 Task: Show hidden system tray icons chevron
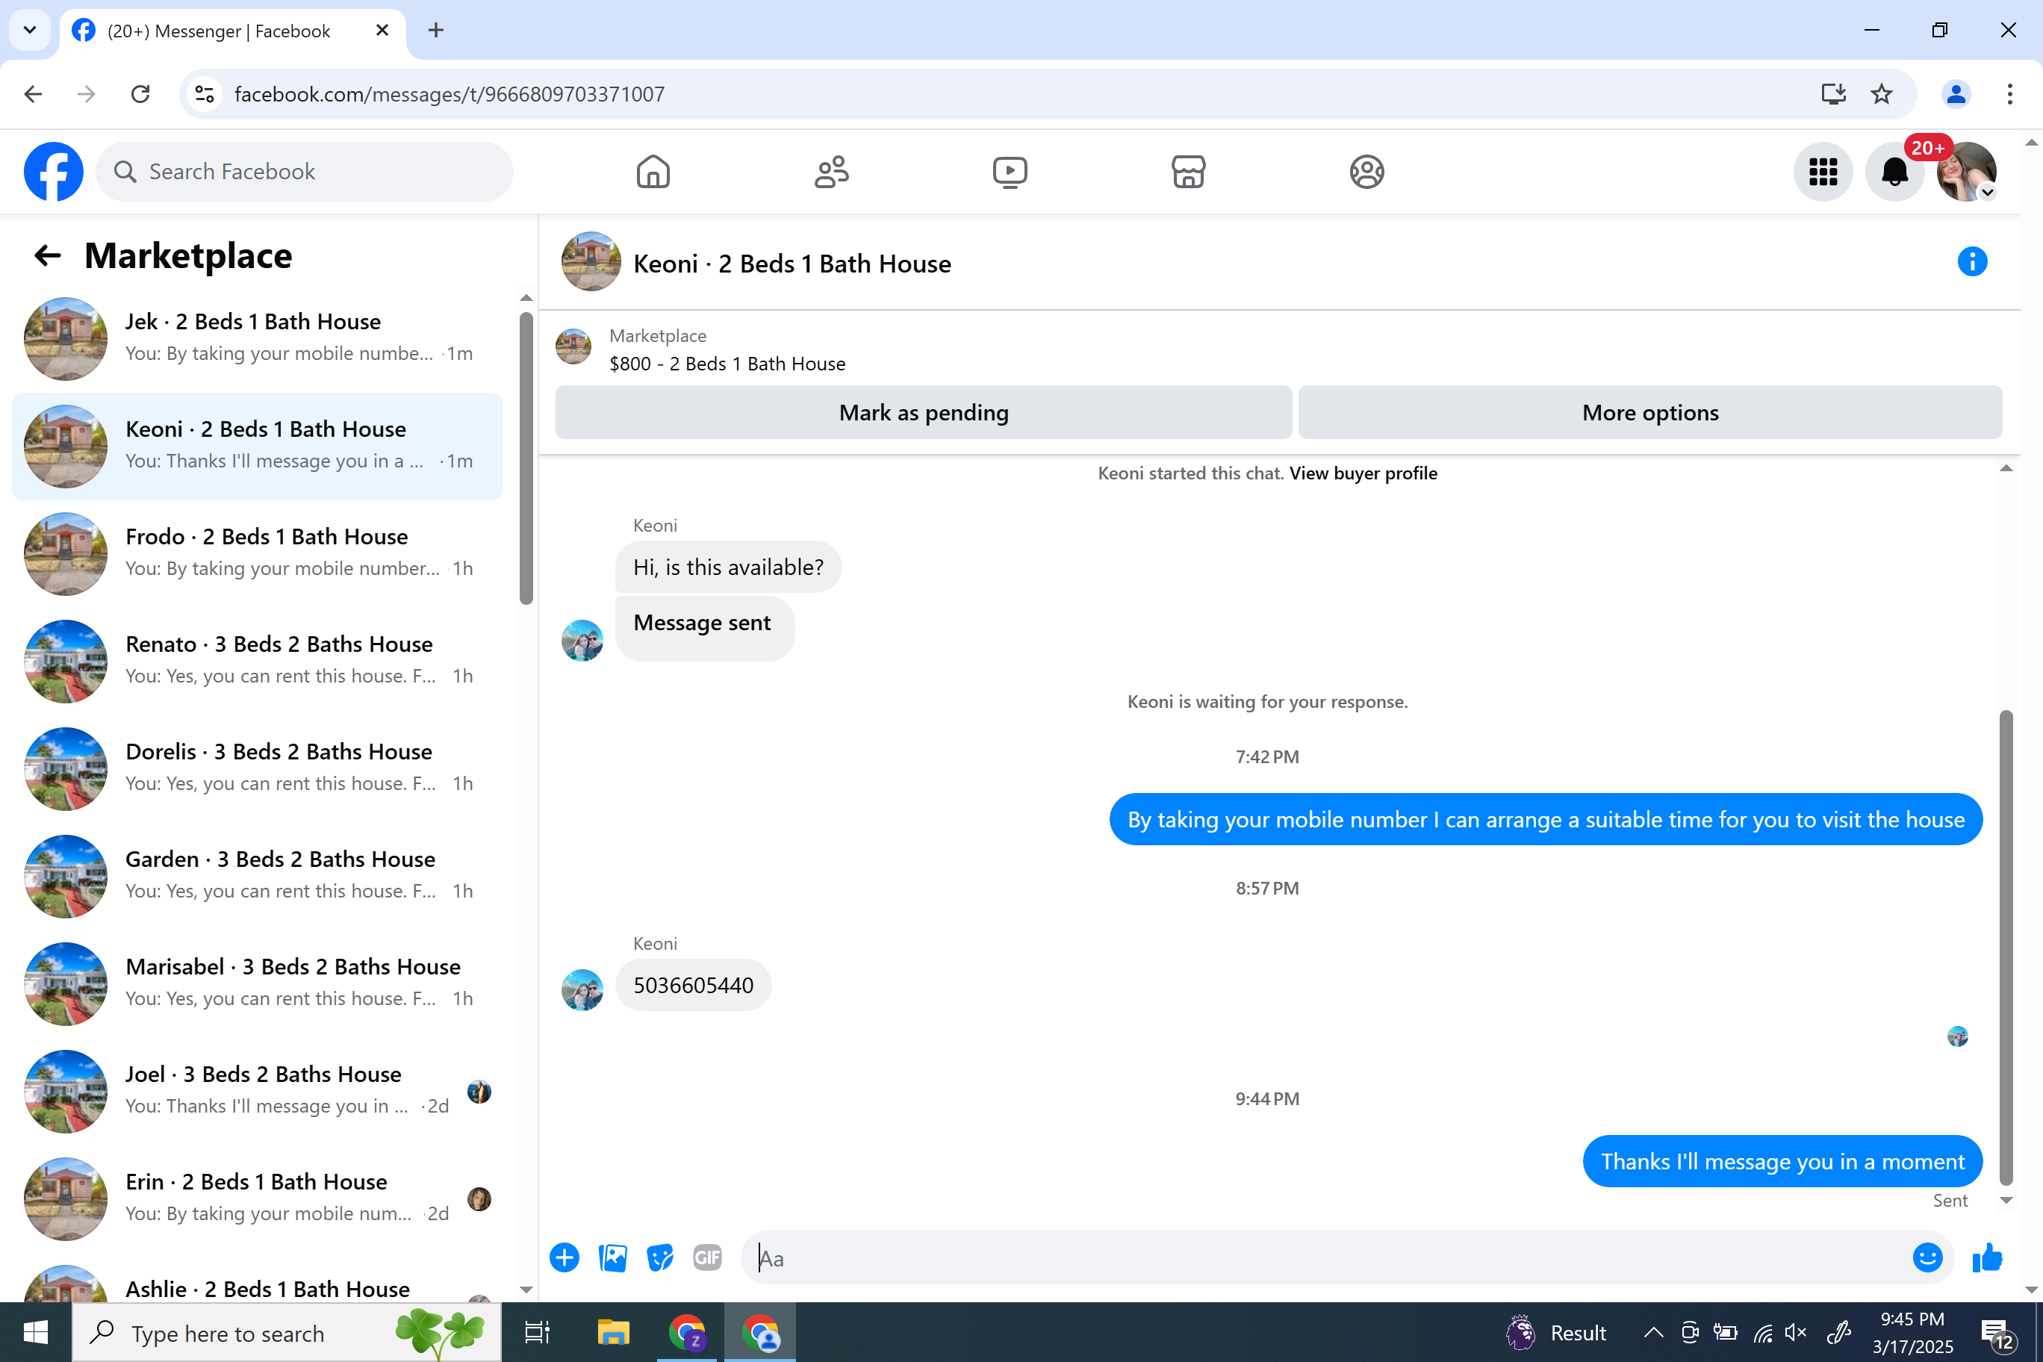pos(1653,1332)
